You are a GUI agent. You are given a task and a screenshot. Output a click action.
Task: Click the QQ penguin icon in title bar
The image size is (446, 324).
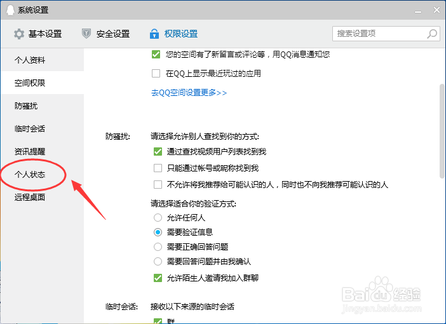[10, 10]
